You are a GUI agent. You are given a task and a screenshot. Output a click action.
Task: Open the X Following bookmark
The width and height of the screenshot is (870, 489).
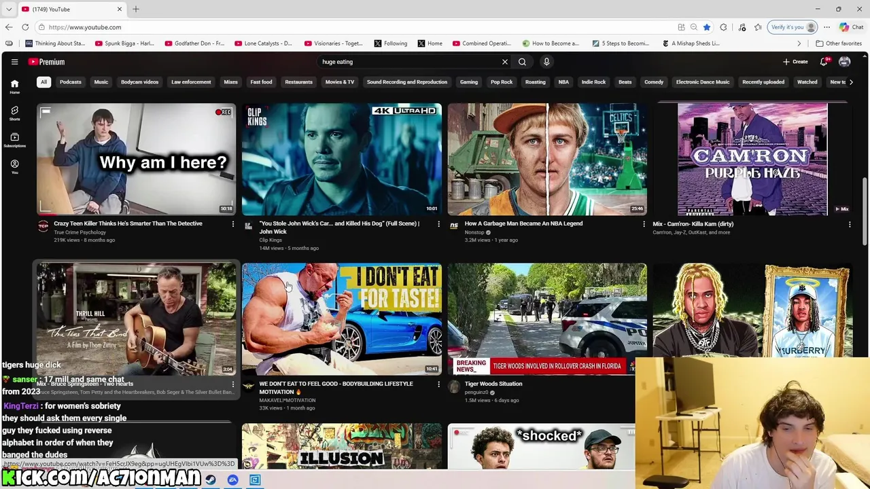tap(391, 43)
